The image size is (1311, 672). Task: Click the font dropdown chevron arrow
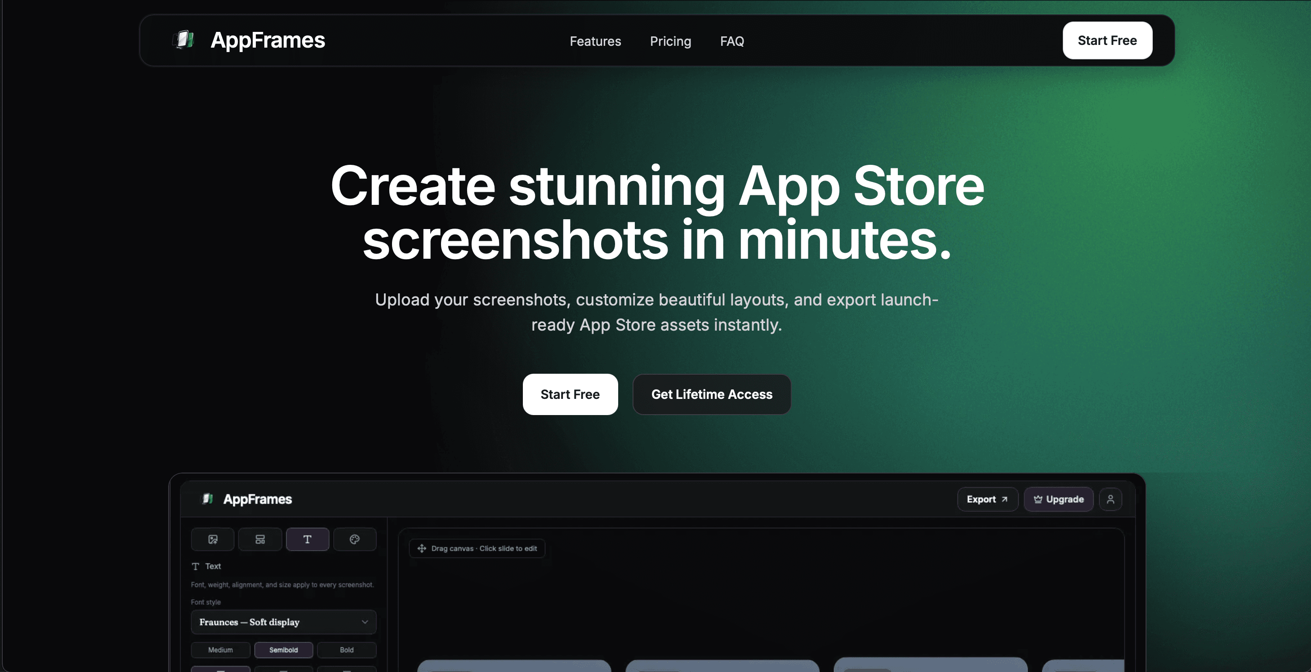coord(365,622)
